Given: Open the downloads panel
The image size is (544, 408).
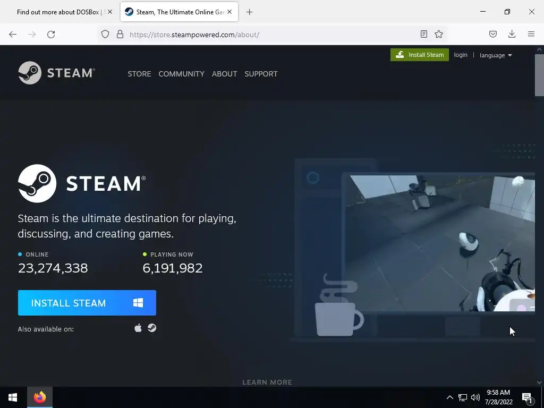Looking at the screenshot, I should (512, 34).
